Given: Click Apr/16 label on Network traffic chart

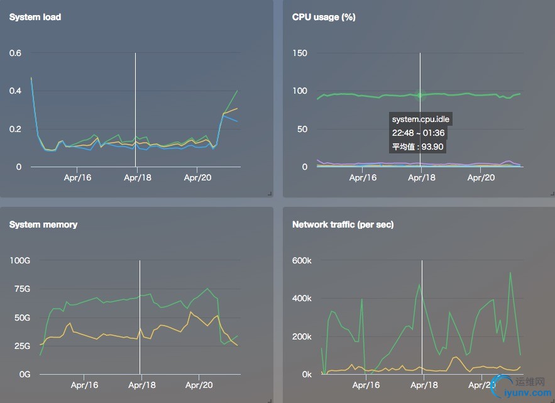Looking at the screenshot, I should [366, 385].
